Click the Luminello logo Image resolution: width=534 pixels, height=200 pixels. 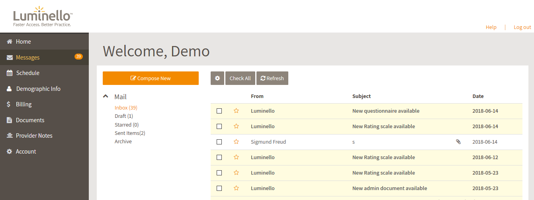click(43, 17)
